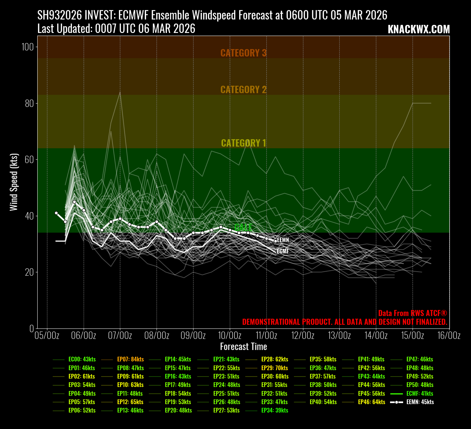471x429 pixels.
Task: Click the 05/00z tick on time axis
Action: click(47, 336)
